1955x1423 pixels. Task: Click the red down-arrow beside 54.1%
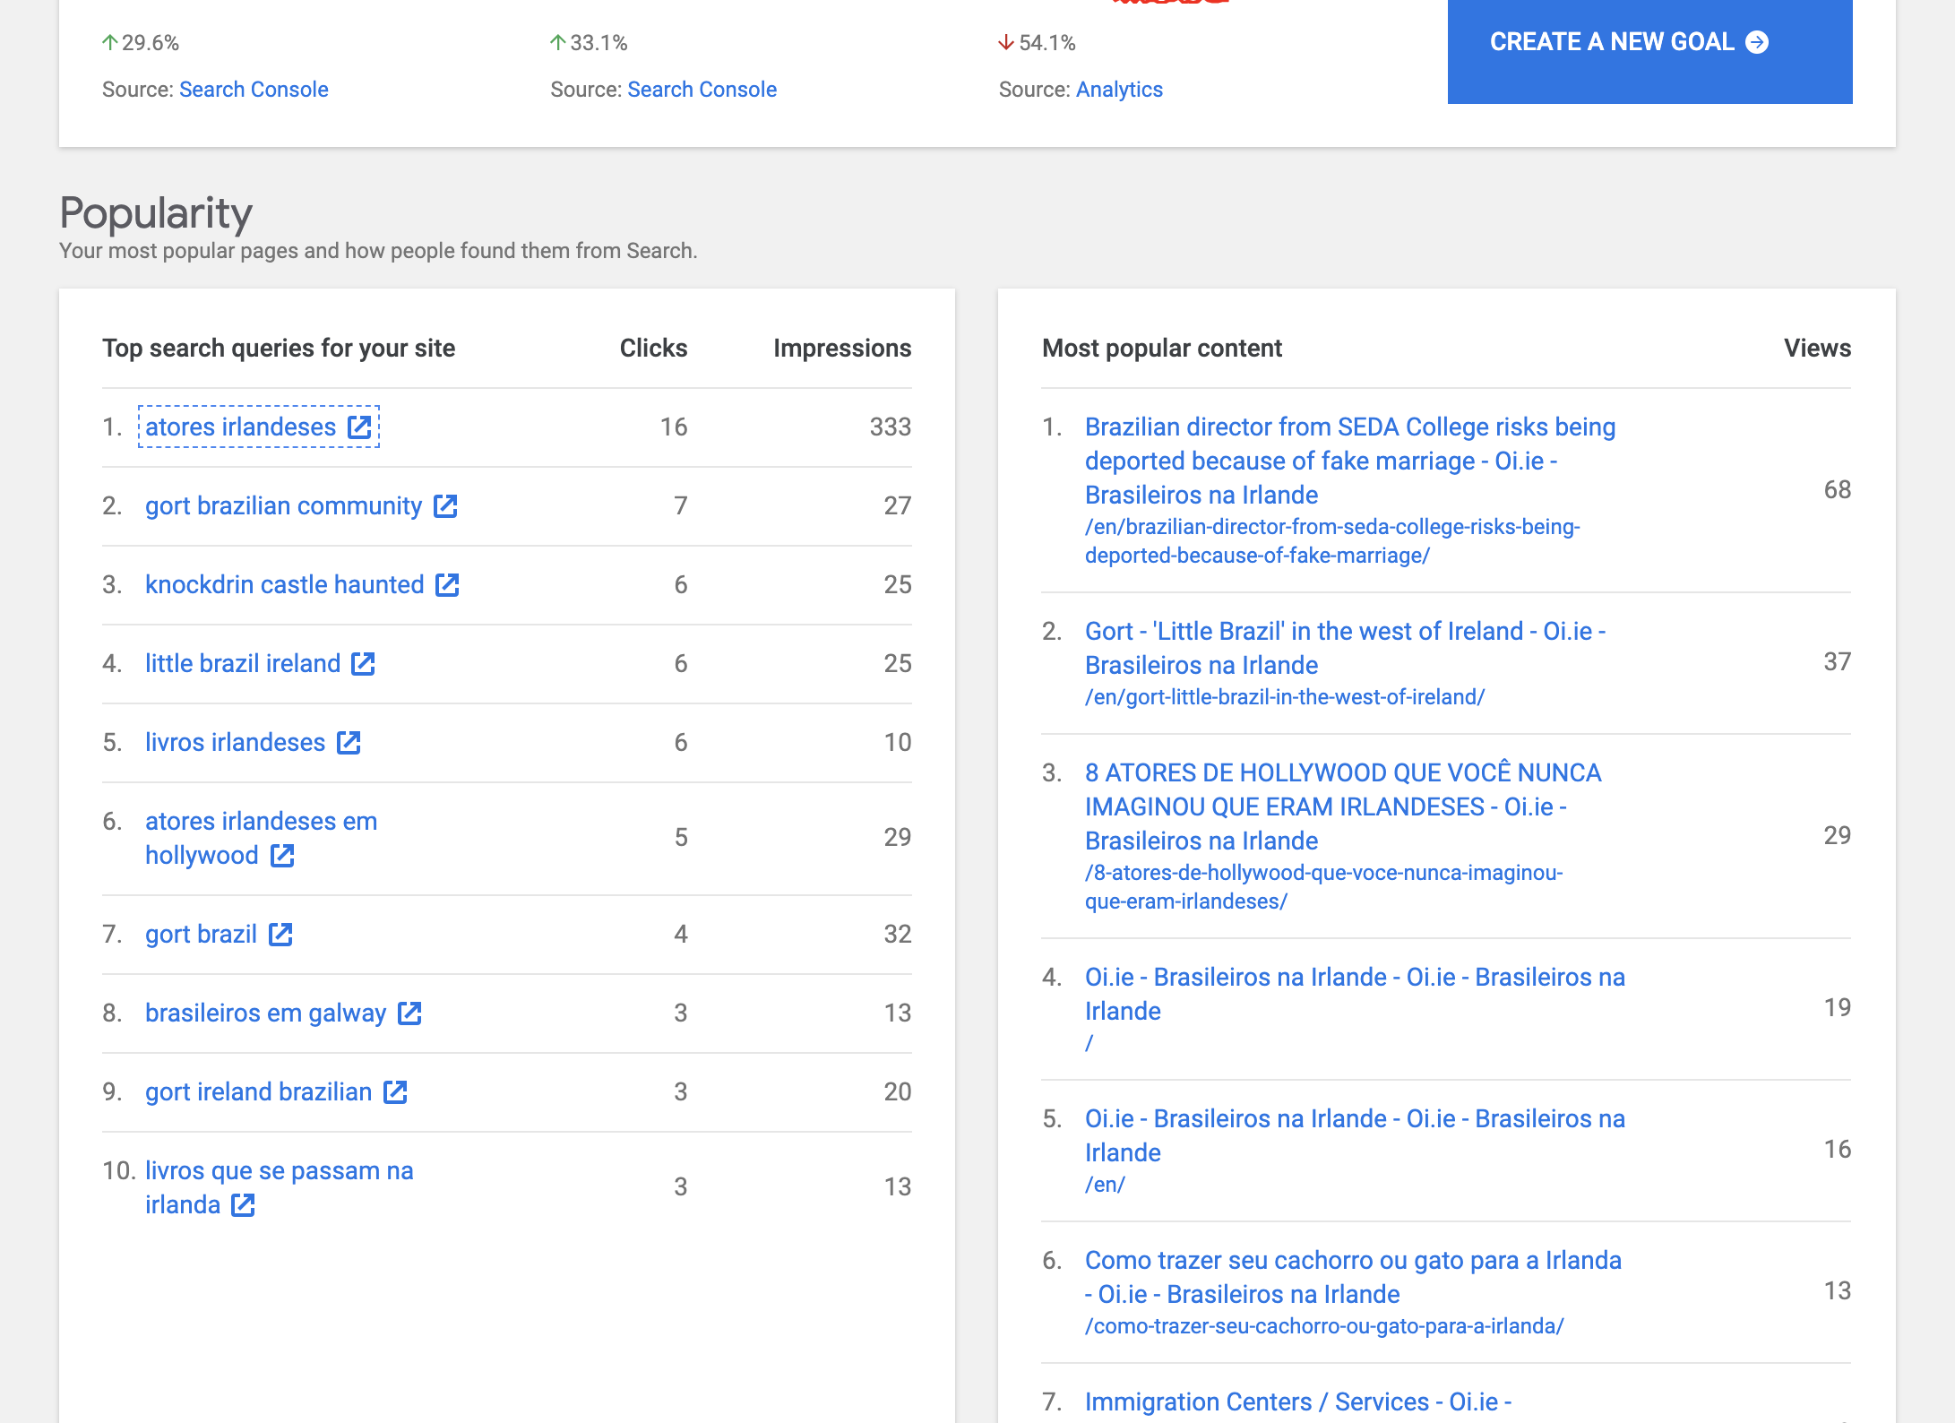1005,41
